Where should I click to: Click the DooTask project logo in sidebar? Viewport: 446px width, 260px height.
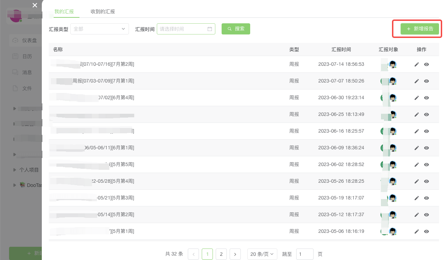[22, 185]
